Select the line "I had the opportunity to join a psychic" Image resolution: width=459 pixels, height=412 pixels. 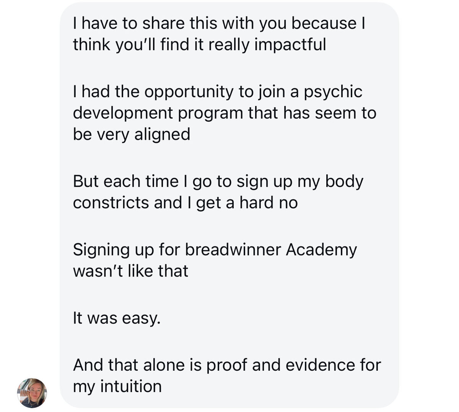217,92
